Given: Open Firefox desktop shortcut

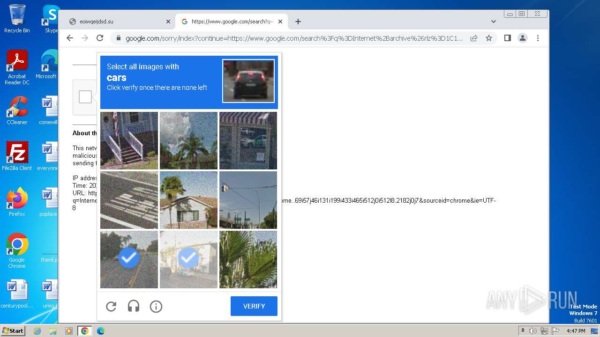Looking at the screenshot, I should click(17, 202).
